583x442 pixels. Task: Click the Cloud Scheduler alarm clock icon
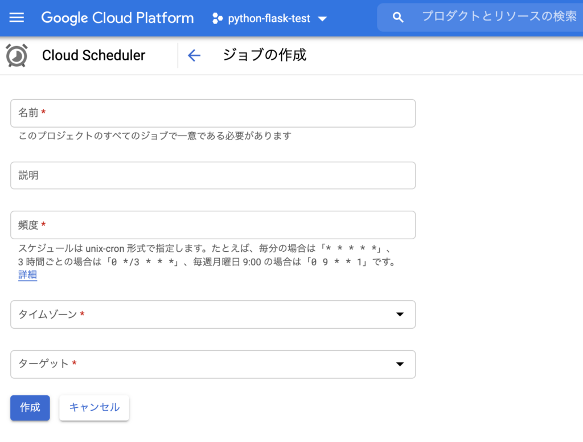point(17,55)
